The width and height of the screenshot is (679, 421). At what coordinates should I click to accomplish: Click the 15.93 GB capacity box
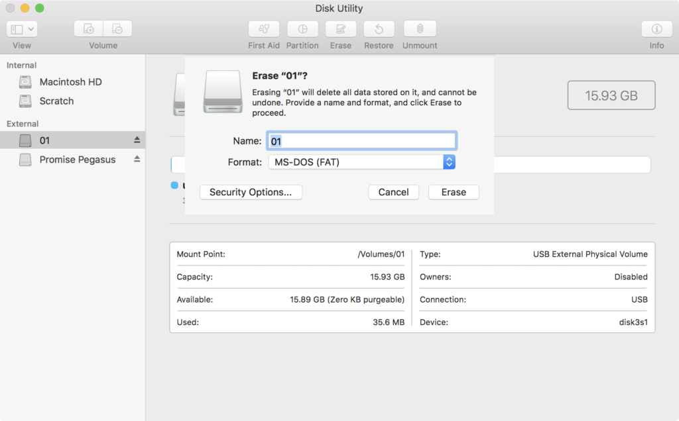click(x=611, y=95)
